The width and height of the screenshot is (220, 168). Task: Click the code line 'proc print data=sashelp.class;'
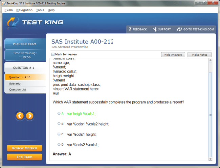[x=76, y=85]
